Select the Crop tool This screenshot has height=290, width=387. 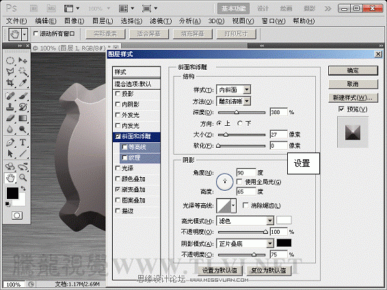click(10, 83)
